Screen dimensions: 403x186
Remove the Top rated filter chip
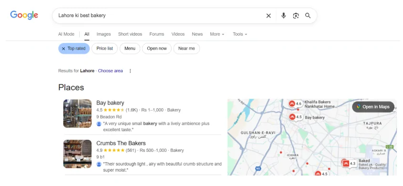(x=74, y=49)
